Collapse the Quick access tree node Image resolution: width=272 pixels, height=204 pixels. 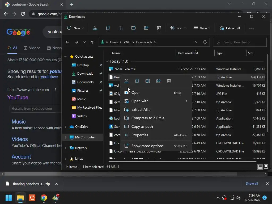click(x=66, y=57)
